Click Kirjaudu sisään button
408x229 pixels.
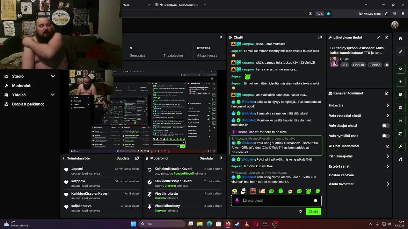click(x=370, y=14)
